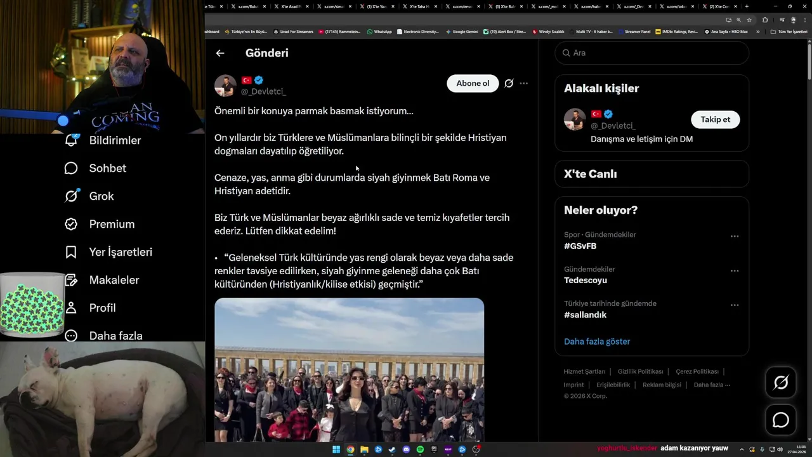The image size is (812, 457).
Task: Open Erişilebilirlik footer link
Action: point(613,385)
